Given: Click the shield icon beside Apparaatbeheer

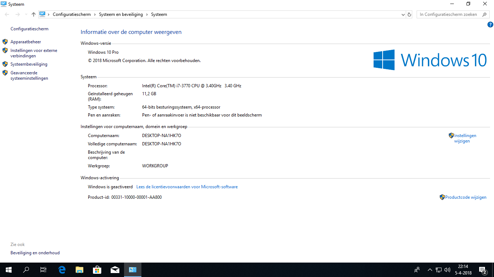Looking at the screenshot, I should 5,42.
